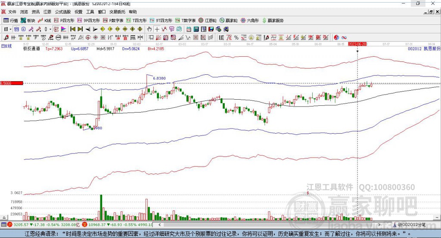The width and height of the screenshot is (441, 238).
Task: Open the 帮助 menu
Action: coord(133,12)
